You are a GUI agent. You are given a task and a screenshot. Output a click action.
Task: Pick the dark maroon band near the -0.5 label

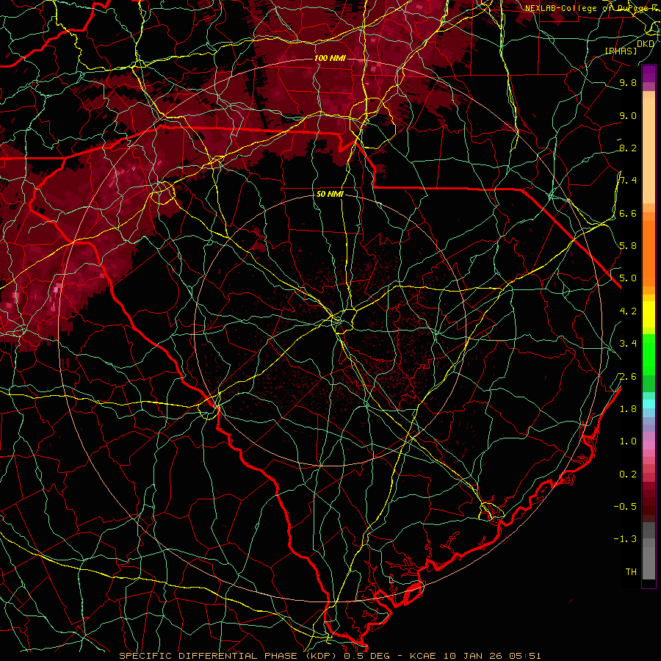click(649, 507)
